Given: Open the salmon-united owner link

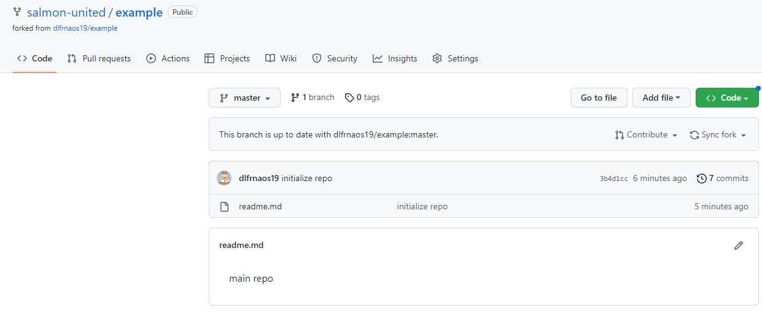Looking at the screenshot, I should click(66, 12).
